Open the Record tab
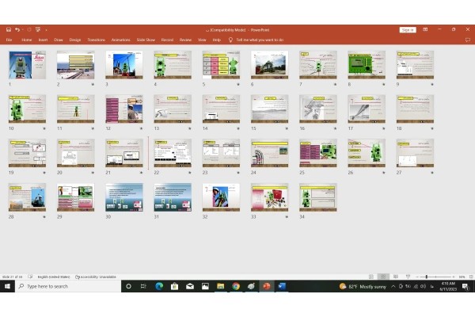This screenshot has height=317, width=475. pyautogui.click(x=167, y=40)
